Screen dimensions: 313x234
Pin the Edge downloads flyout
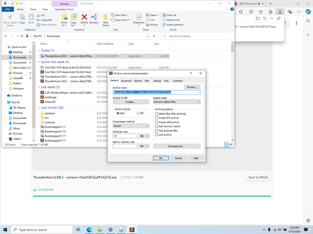[x=279, y=19]
